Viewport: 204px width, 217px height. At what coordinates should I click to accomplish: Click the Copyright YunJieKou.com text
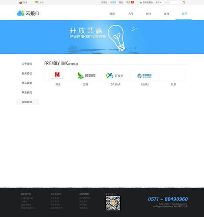173,204
